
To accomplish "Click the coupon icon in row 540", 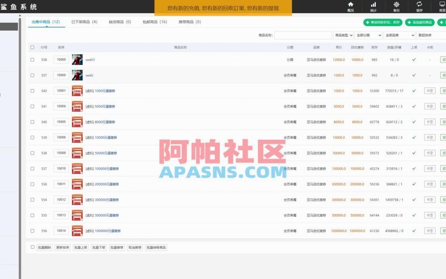I will coord(77,122).
